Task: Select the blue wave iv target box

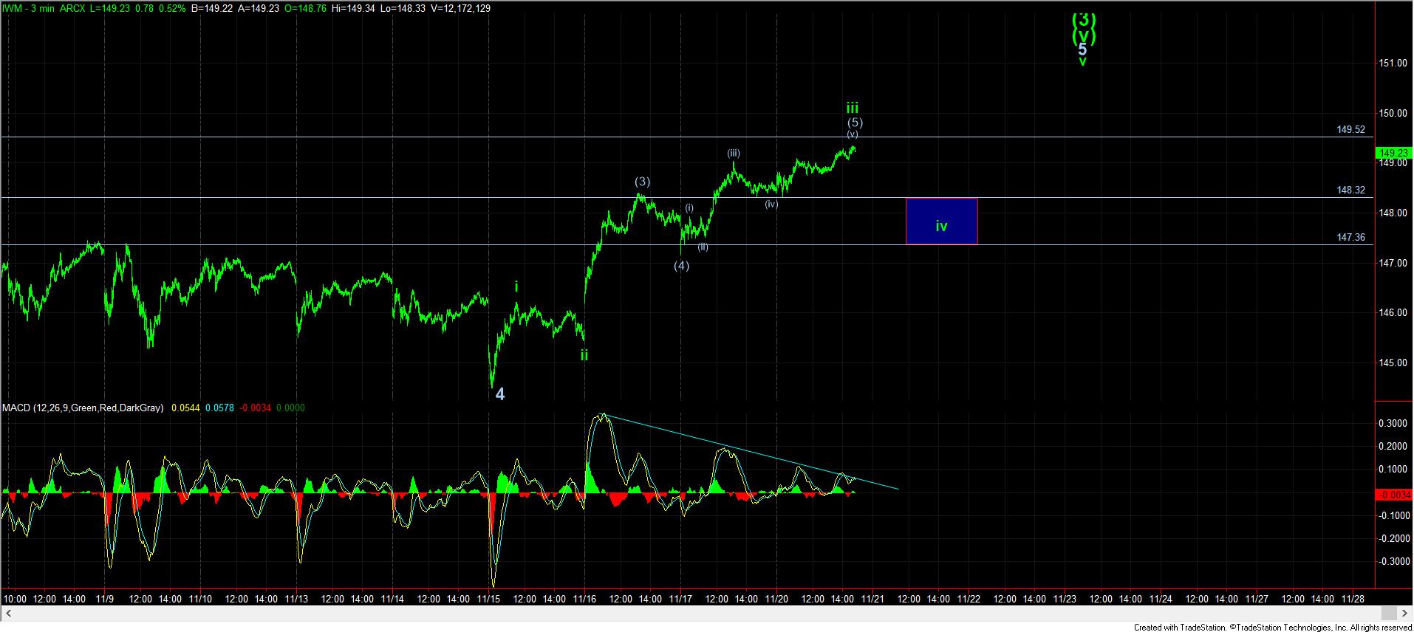Action: pos(941,221)
